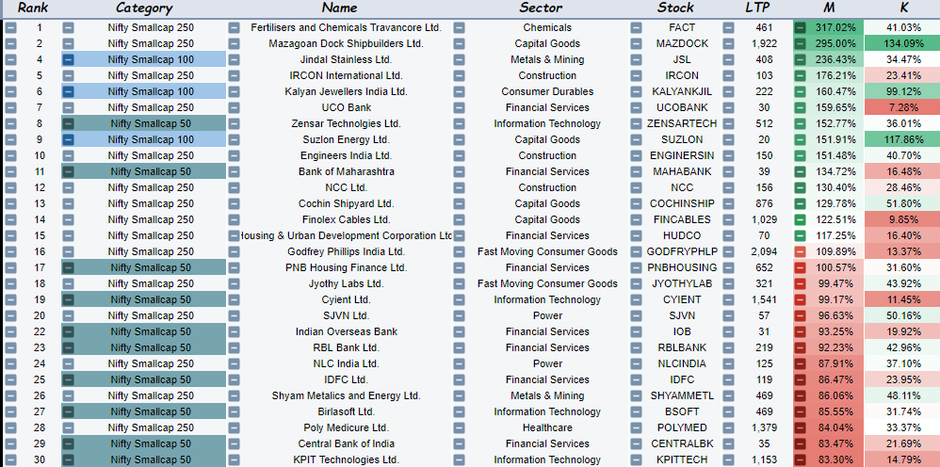Click the red minus icon beside 109.89%
This screenshot has width=940, height=467.
[x=800, y=251]
